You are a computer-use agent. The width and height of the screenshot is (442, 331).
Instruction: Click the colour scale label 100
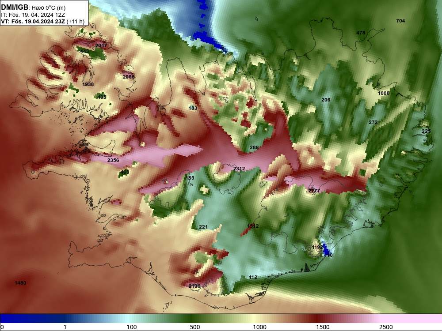132,327
